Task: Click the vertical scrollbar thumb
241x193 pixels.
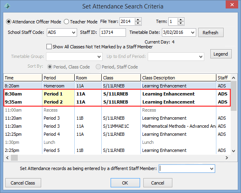Action: [x=234, y=96]
